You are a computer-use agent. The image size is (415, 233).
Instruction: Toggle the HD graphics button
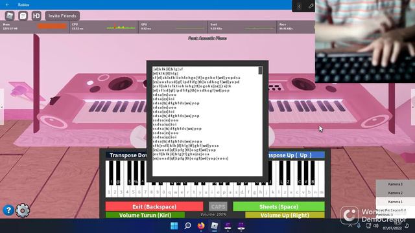(x=36, y=16)
